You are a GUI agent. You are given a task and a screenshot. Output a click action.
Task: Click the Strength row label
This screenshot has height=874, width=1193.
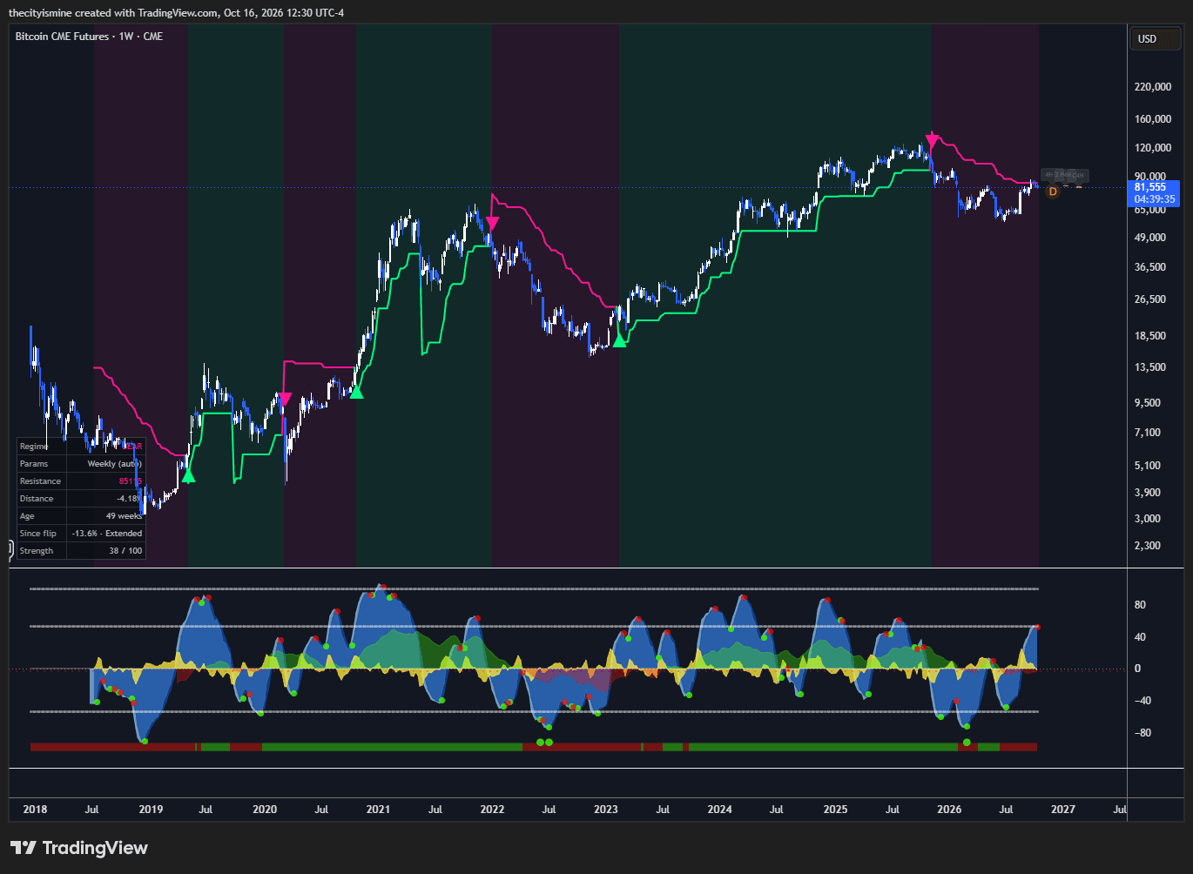(x=37, y=551)
